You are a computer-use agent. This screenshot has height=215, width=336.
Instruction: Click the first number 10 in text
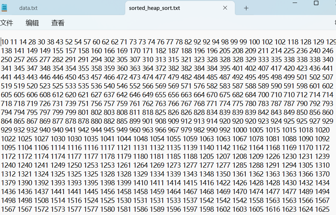(5, 42)
